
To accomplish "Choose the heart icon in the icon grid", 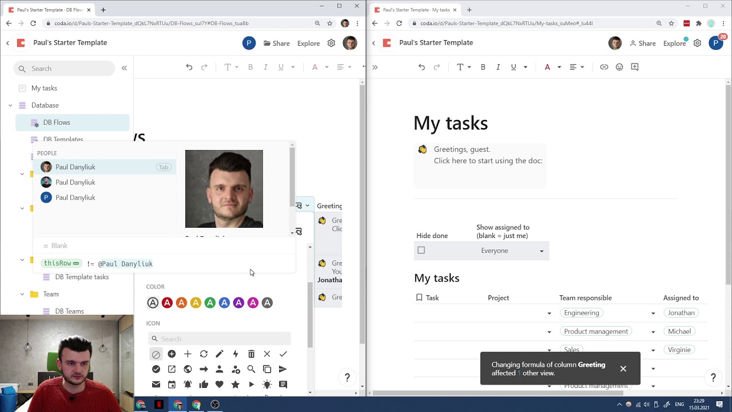I will click(220, 385).
